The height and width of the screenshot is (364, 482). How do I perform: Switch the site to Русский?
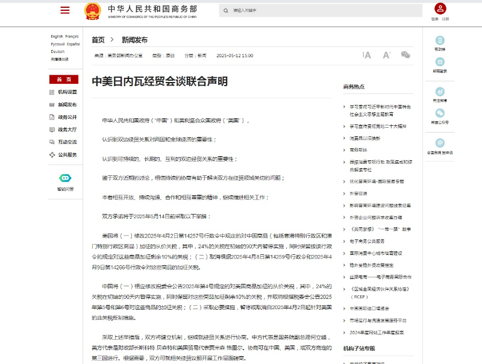coord(57,44)
